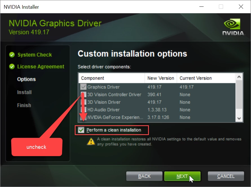Select the Options step in sidebar

coord(27,79)
